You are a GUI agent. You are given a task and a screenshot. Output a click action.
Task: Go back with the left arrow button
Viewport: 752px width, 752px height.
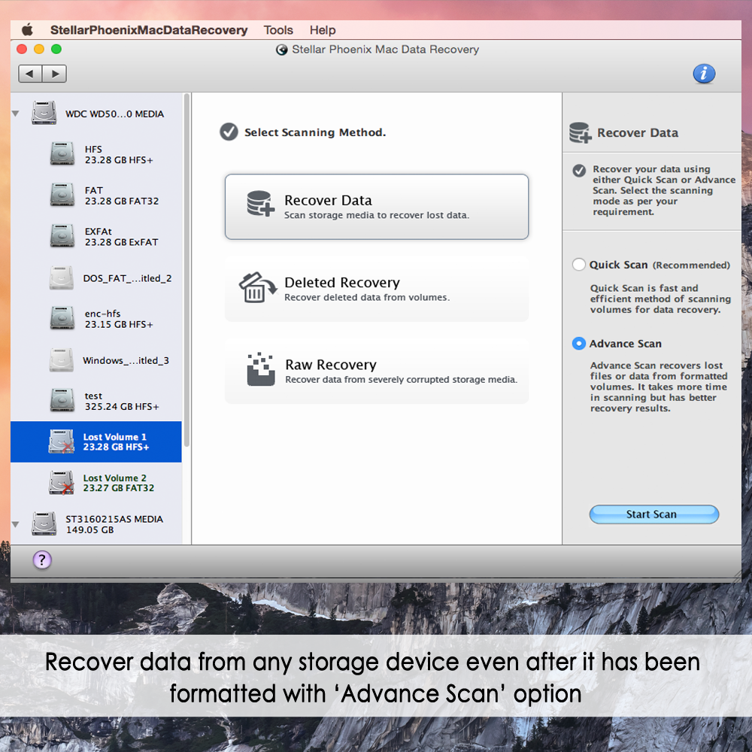point(30,74)
